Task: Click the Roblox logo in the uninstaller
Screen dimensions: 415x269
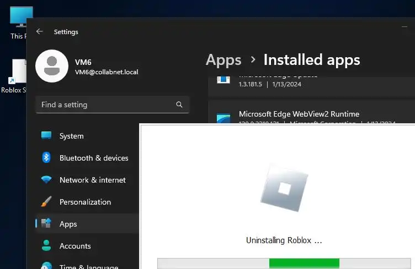Action: coord(284,188)
